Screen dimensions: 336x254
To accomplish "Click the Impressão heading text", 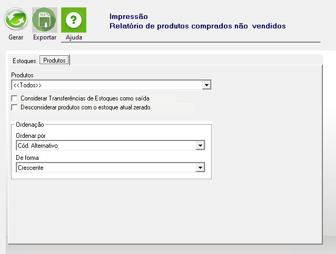I will point(129,16).
